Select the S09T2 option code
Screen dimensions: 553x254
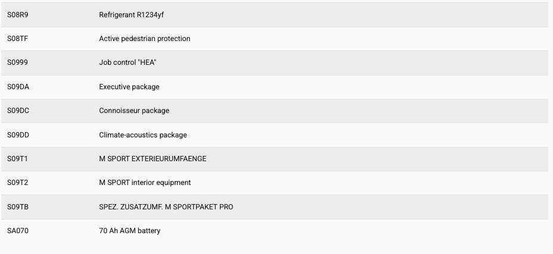coord(17,183)
